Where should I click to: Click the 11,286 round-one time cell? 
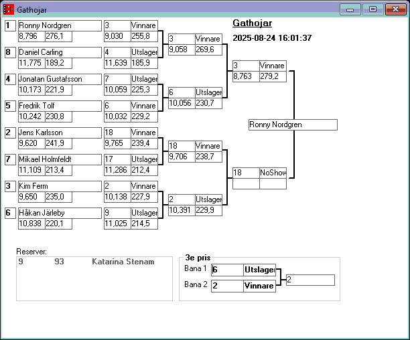[x=117, y=170]
